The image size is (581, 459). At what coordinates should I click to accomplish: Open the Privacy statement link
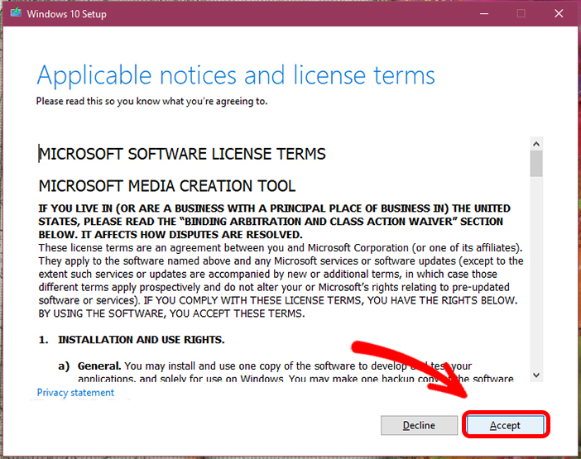tap(75, 393)
